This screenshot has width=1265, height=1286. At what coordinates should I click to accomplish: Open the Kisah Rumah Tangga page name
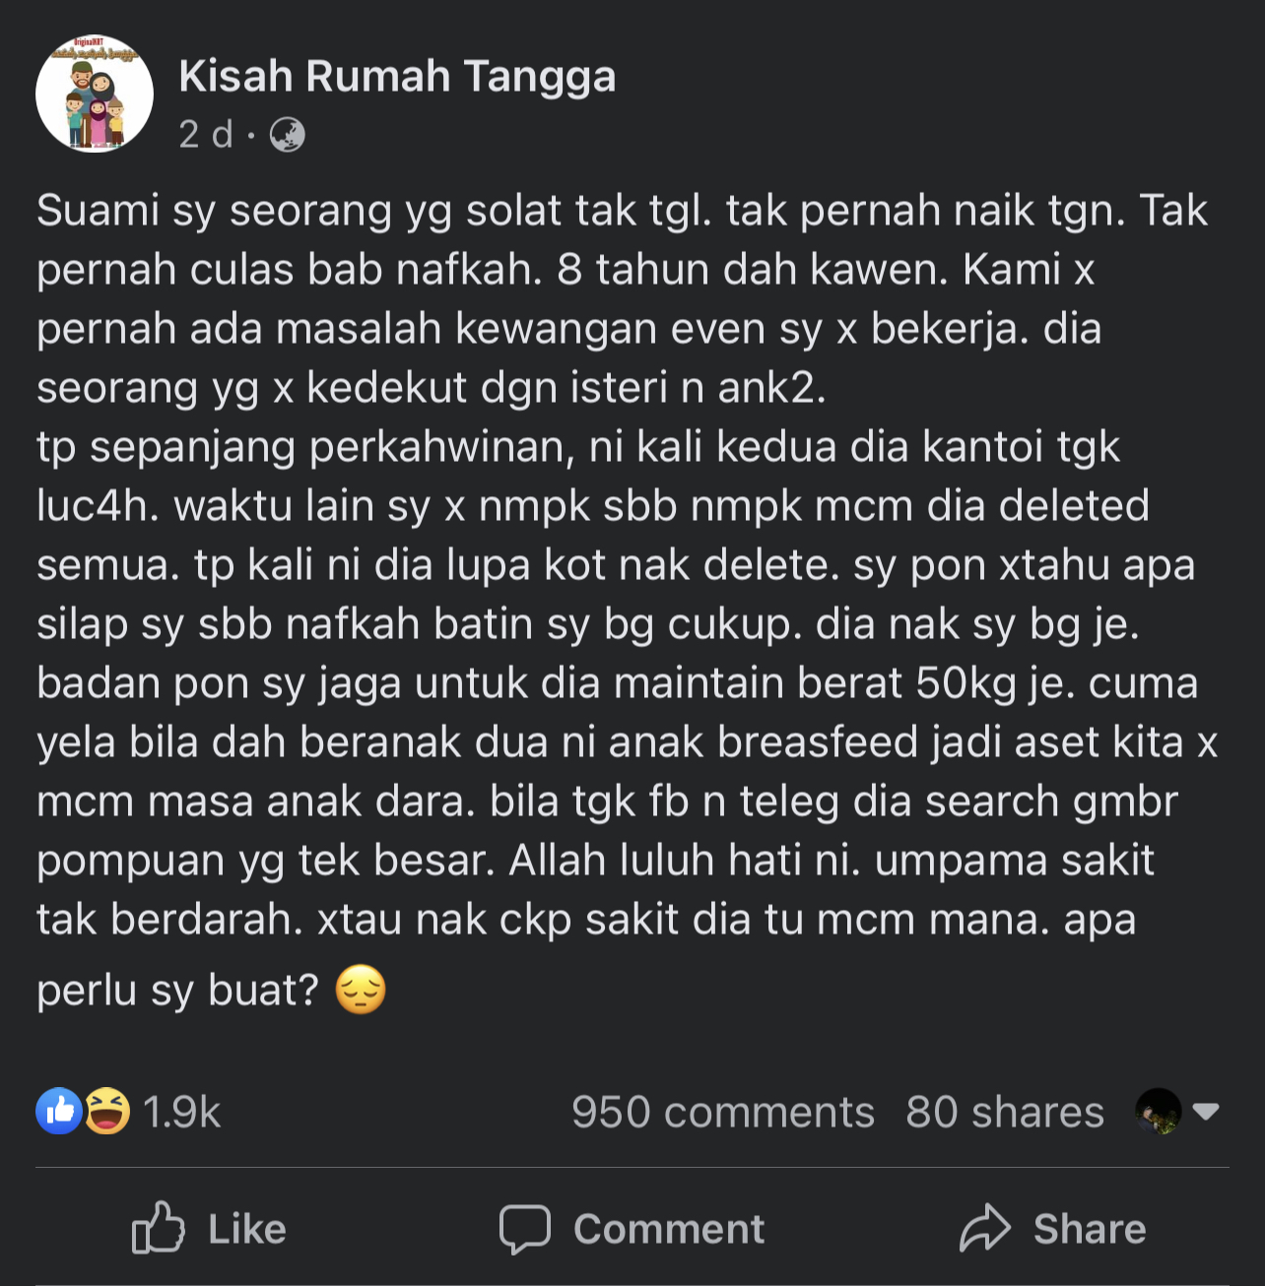click(397, 77)
